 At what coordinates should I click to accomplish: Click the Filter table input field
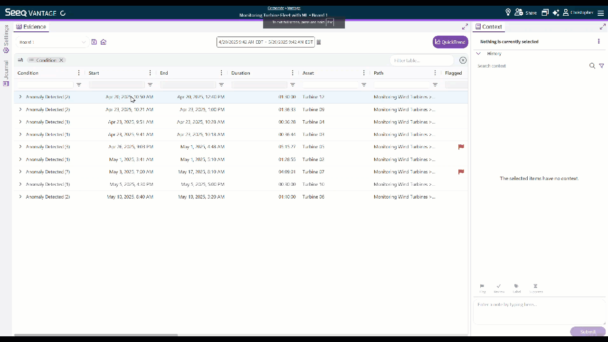coord(421,60)
